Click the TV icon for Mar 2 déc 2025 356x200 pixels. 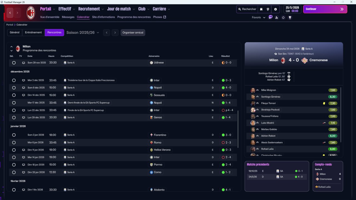tap(24, 80)
